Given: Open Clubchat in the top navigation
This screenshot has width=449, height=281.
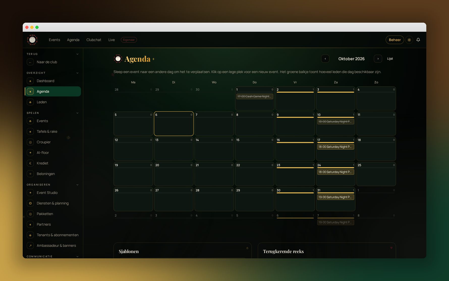Looking at the screenshot, I should (x=94, y=40).
